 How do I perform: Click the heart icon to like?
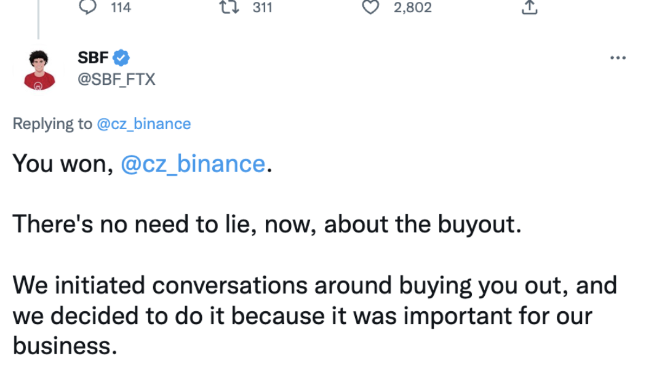tap(370, 7)
